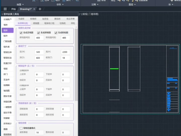Switch to 圆弧柜 tab
The height and width of the screenshot is (136, 181).
(x=57, y=19)
